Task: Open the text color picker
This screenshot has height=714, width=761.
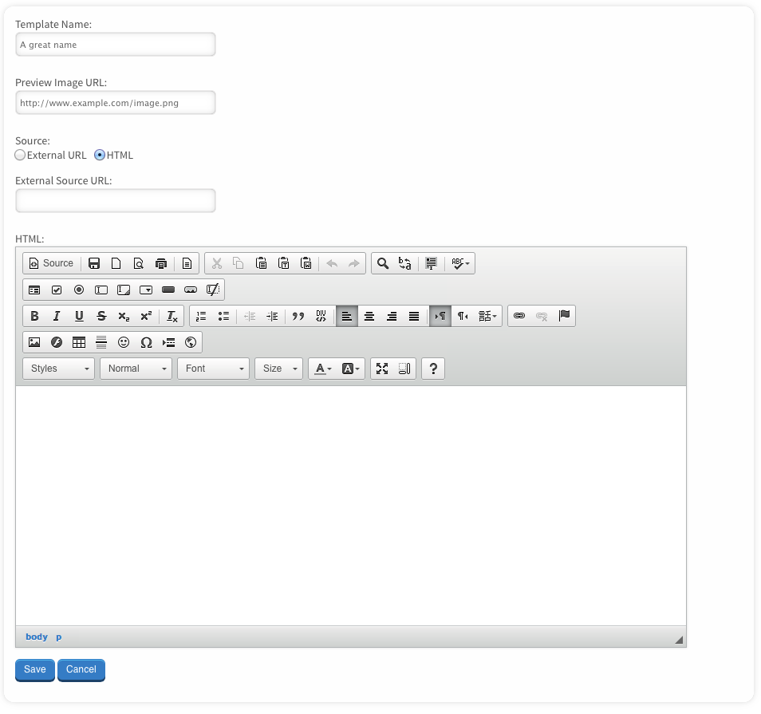Action: 322,369
